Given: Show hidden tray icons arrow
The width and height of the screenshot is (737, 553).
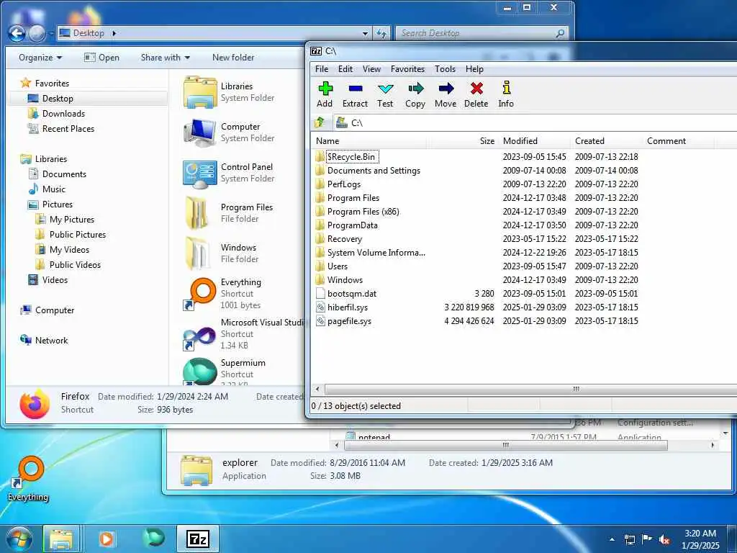Looking at the screenshot, I should (x=612, y=539).
